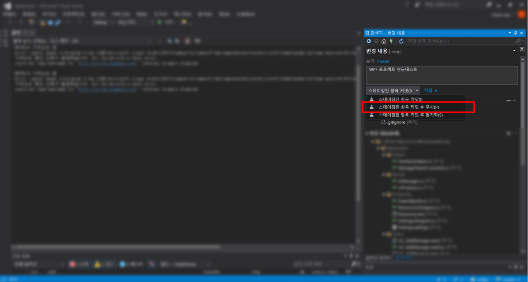
Task: Choose 스테이징된 항목 커밋(I) from the menu
Action: pyautogui.click(x=415, y=99)
